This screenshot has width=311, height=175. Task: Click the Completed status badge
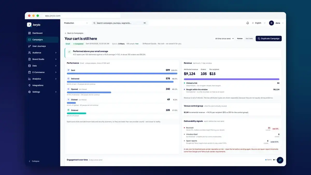click(x=78, y=44)
